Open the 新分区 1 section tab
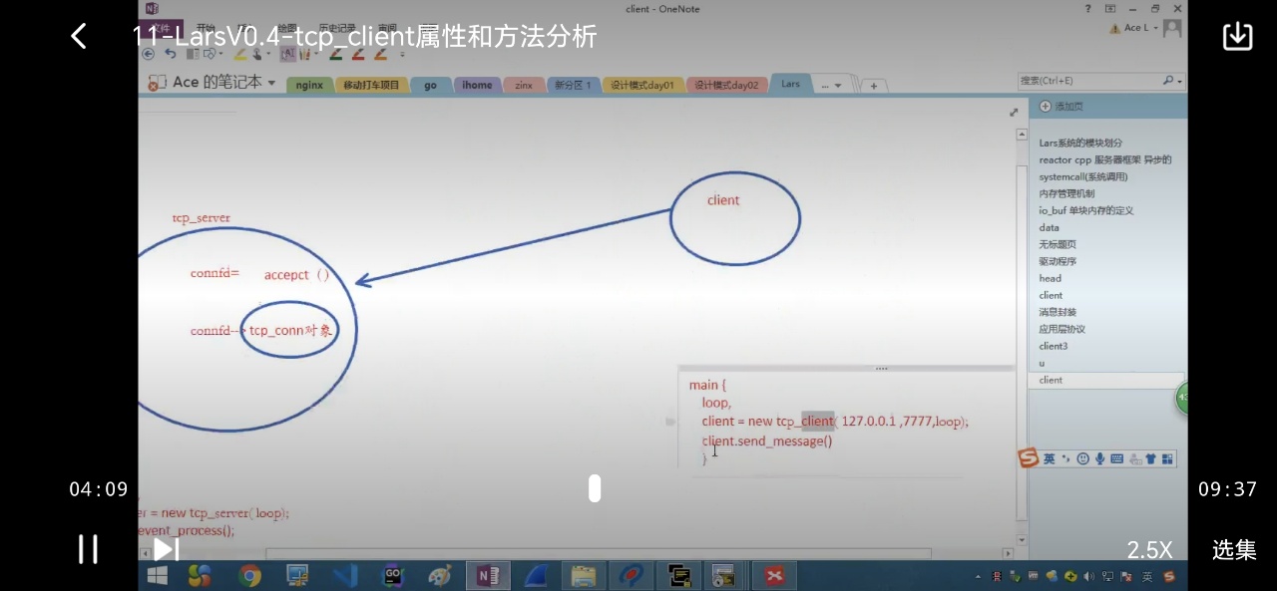The height and width of the screenshot is (591, 1277). (573, 86)
